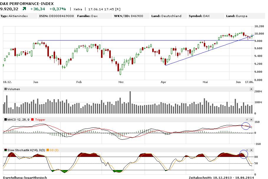The height and width of the screenshot is (179, 268).
Task: Click the "18.12." date axis label
Action: [7, 82]
